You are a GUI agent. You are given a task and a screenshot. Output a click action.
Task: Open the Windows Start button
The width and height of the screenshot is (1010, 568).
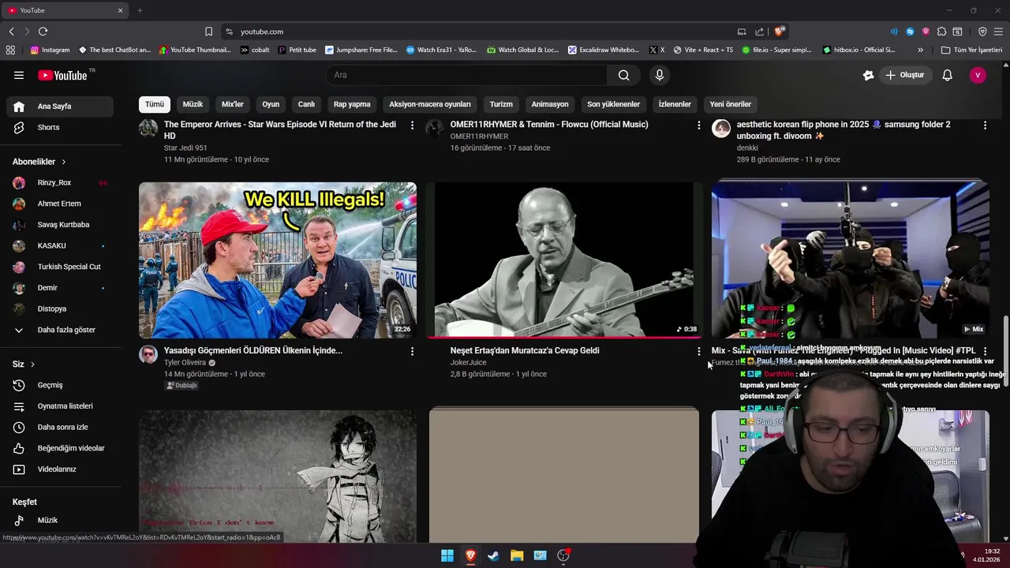point(447,555)
